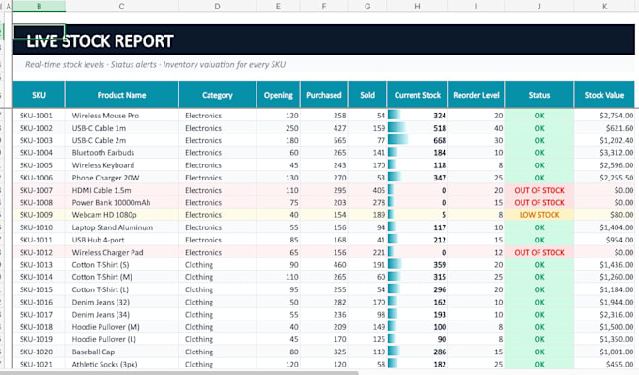639x375 pixels.
Task: Select the Cotton T-Shirt (S) cell
Action: click(x=121, y=264)
